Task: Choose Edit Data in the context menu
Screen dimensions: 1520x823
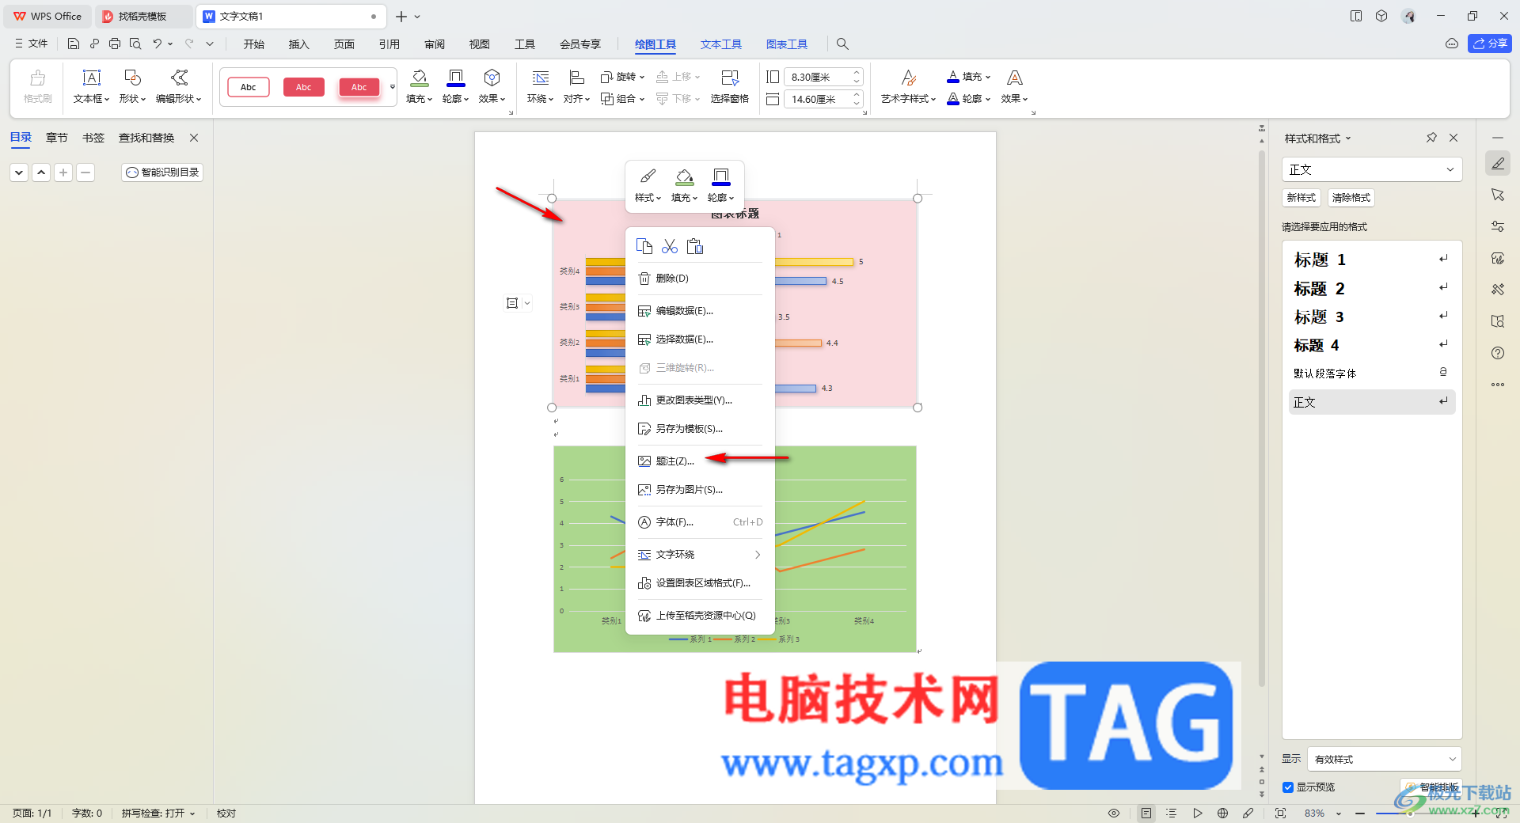Action: click(700, 311)
